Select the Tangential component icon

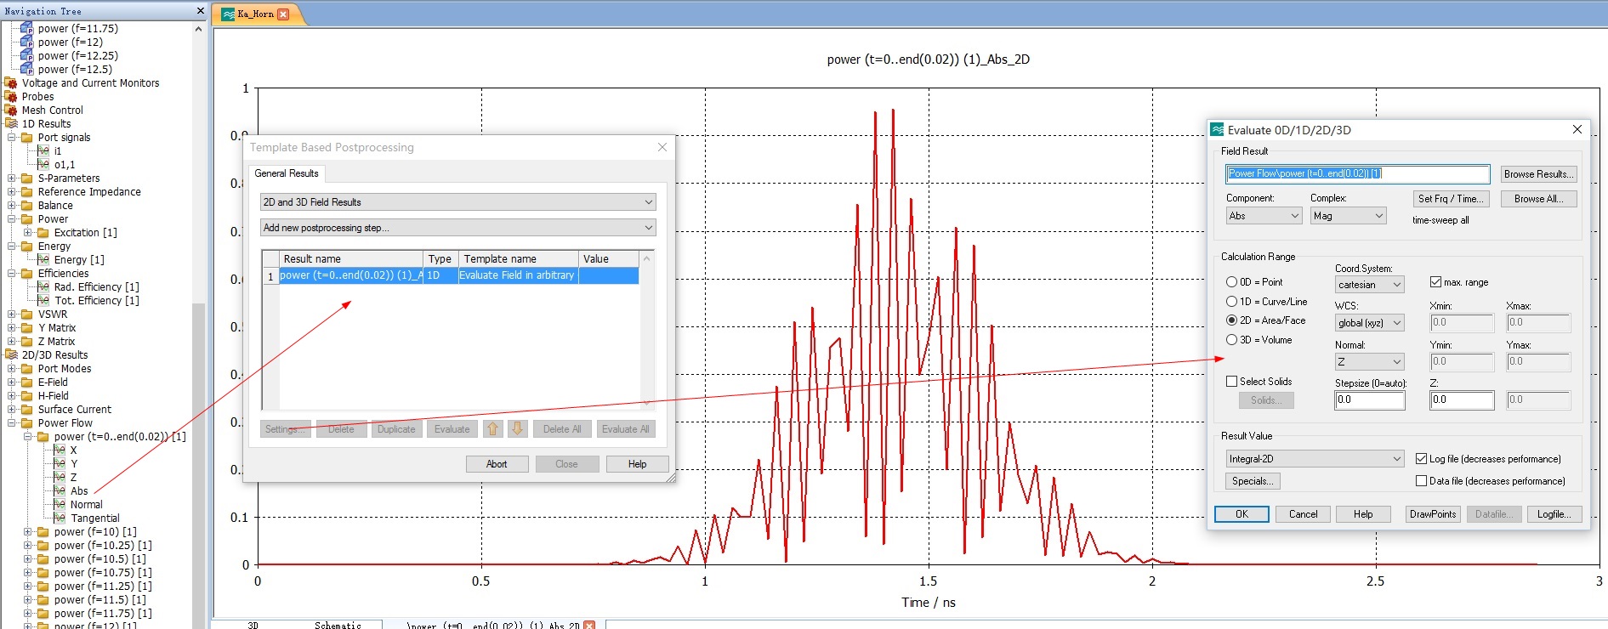click(x=60, y=518)
